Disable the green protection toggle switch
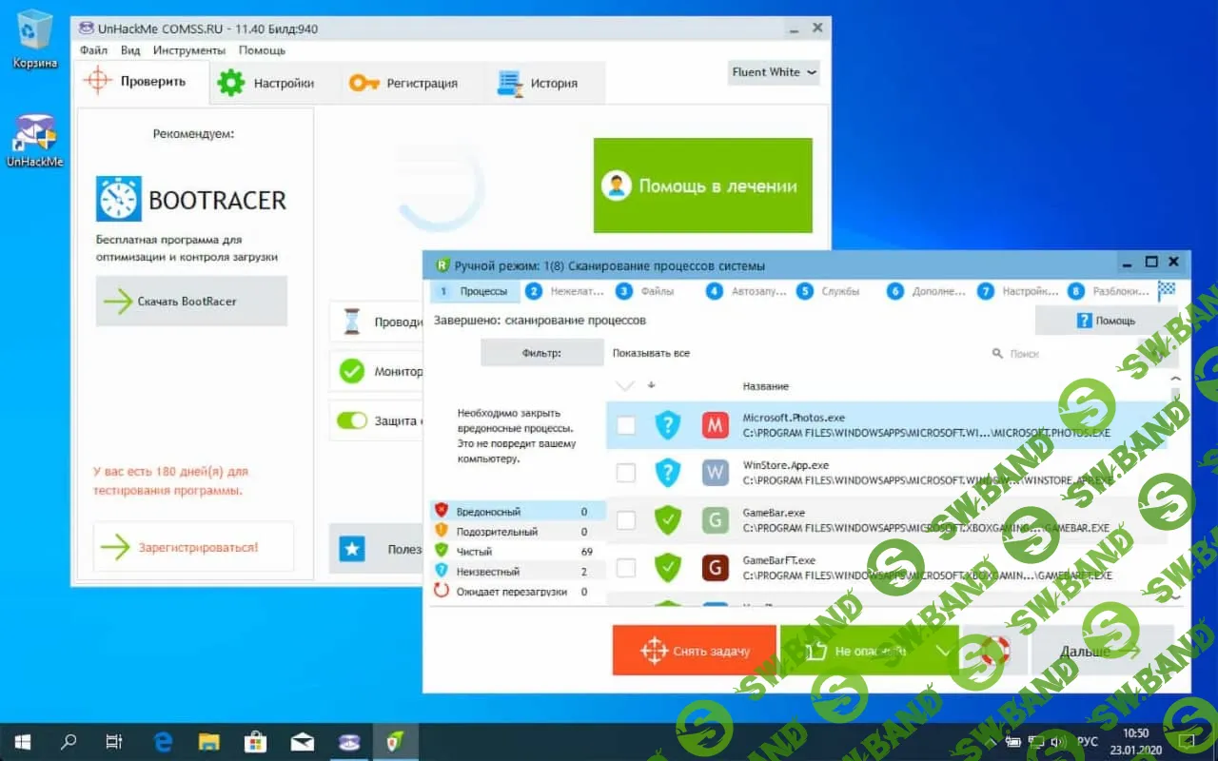1218x761 pixels. coord(352,420)
